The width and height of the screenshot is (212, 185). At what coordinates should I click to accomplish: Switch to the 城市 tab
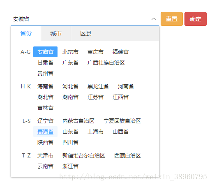56,33
